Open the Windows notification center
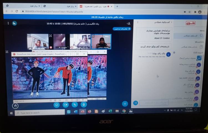 [196, 110]
